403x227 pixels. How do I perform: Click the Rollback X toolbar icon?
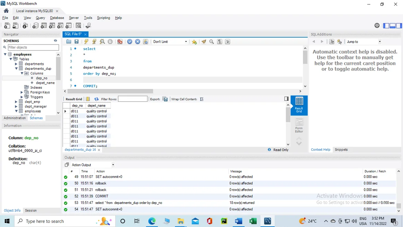[x=137, y=42]
